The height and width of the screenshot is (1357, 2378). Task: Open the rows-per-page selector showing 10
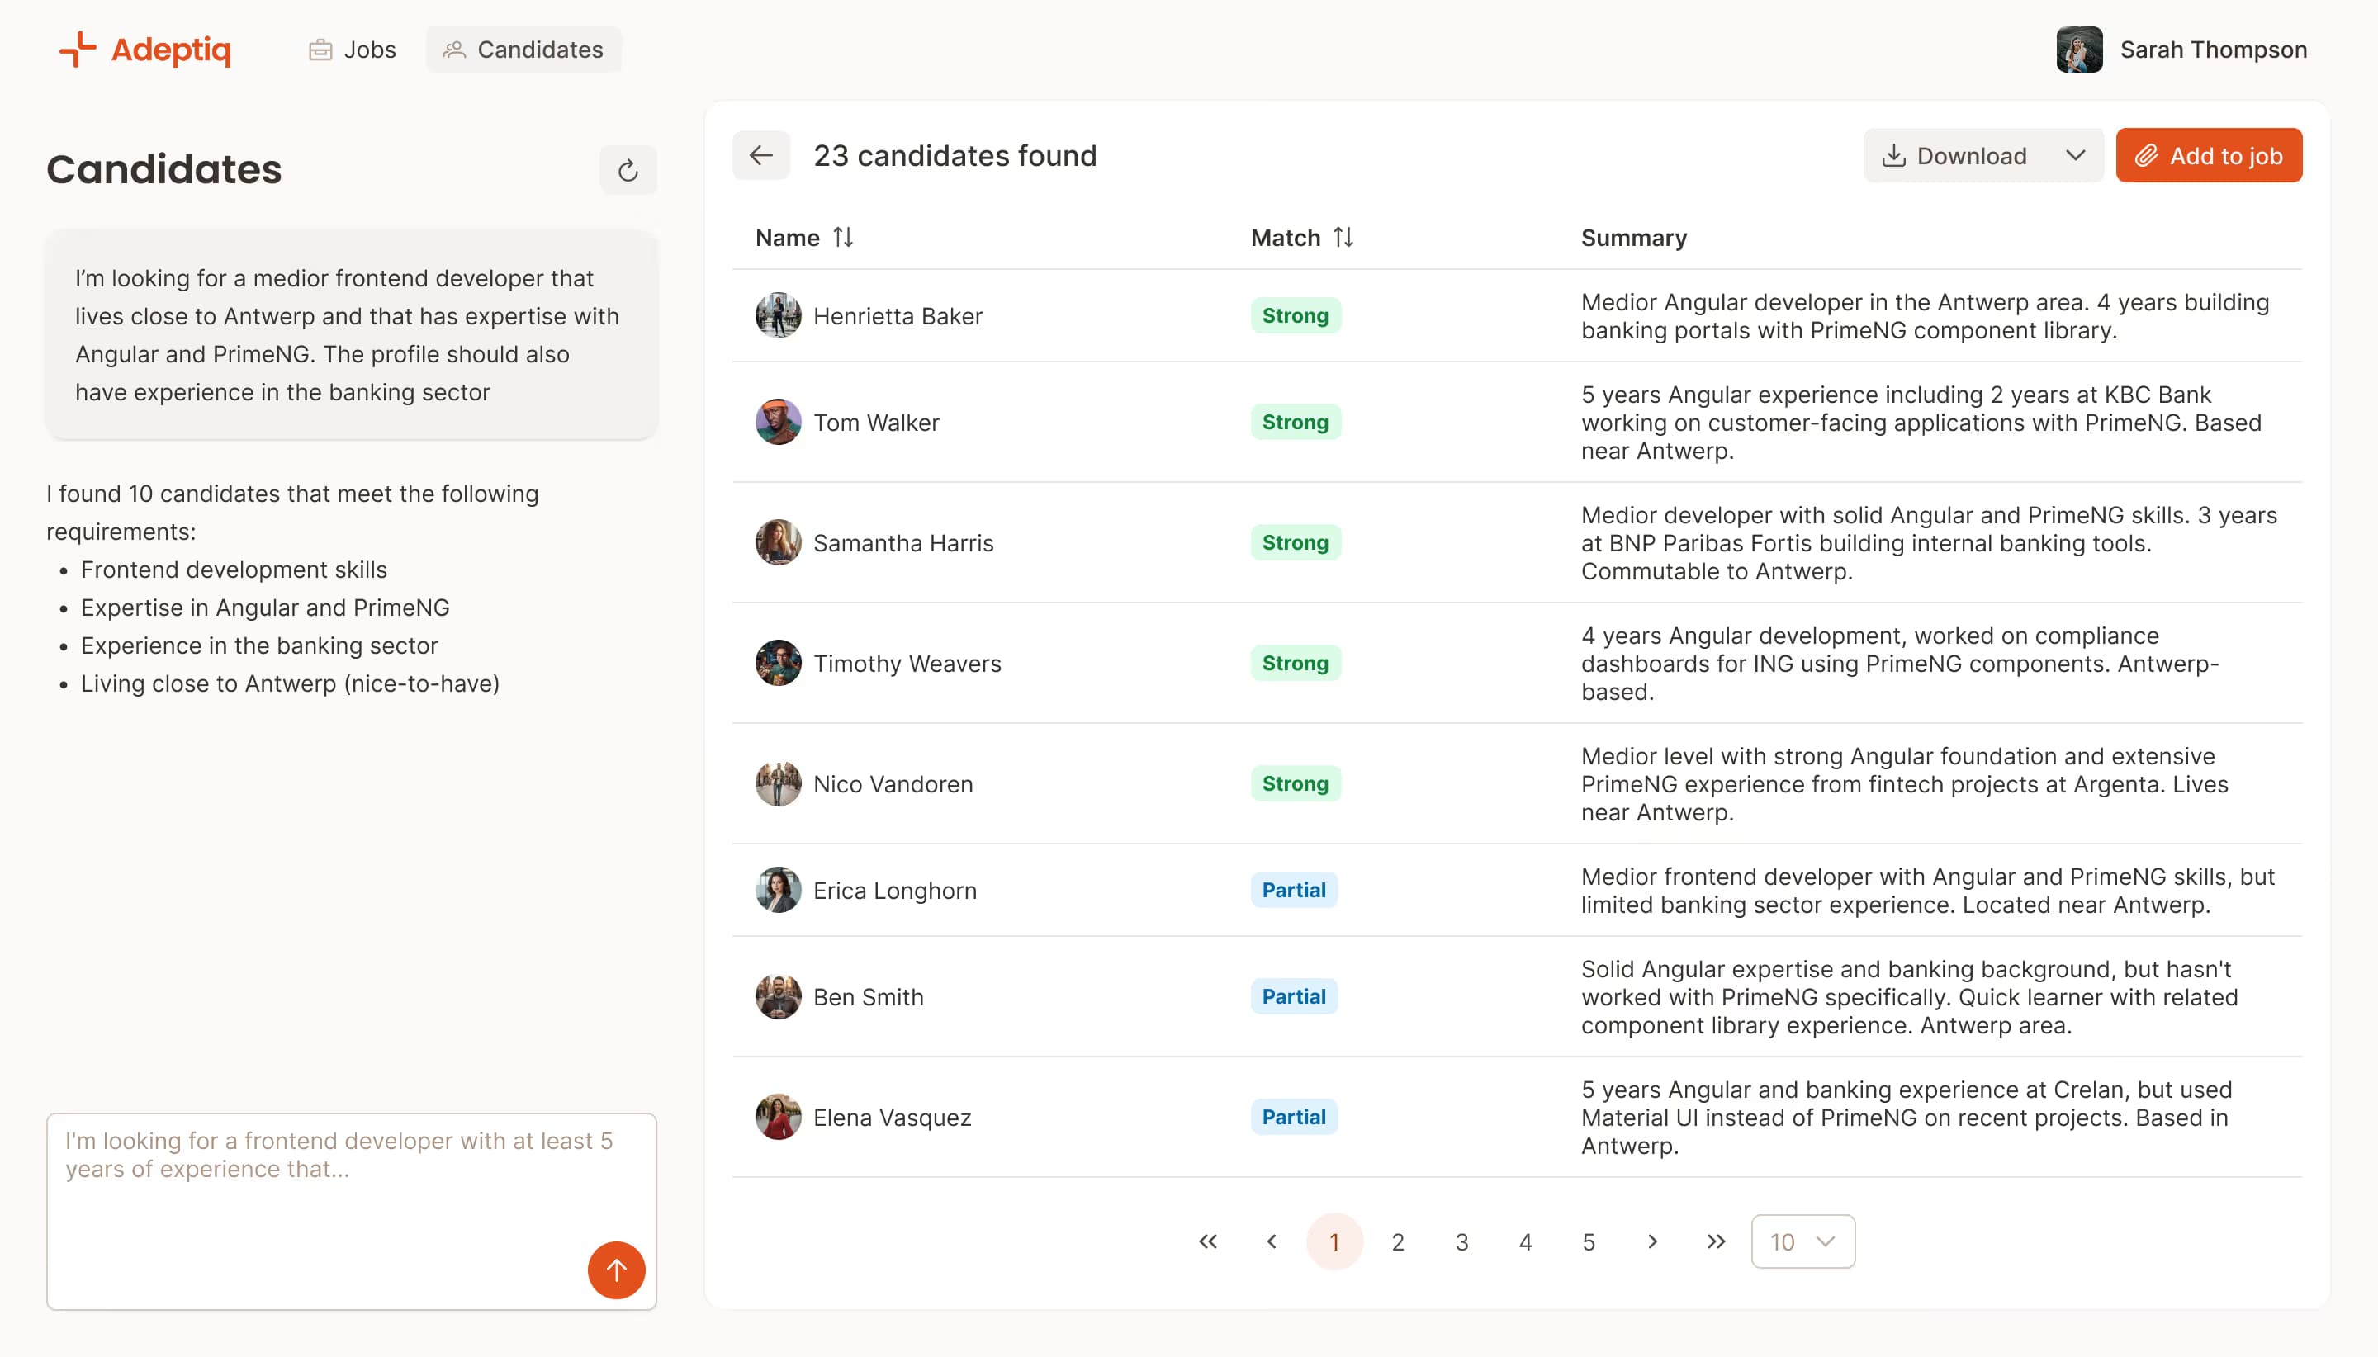tap(1801, 1241)
